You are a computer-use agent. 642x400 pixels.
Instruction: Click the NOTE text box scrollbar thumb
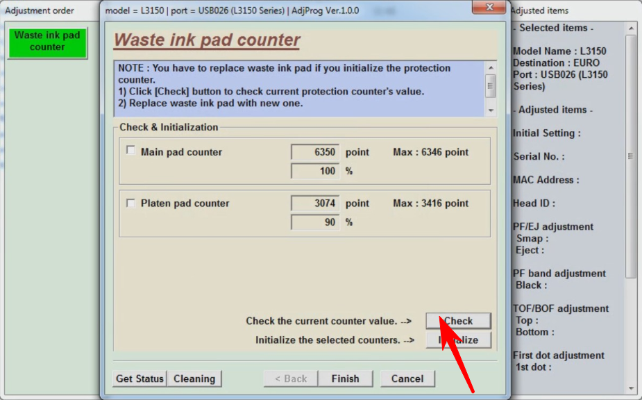tap(491, 86)
